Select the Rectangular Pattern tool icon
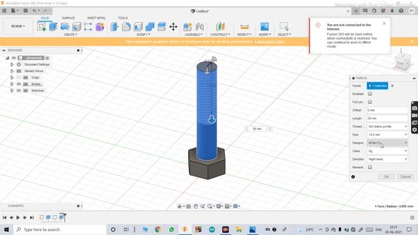Screen dimensions: 418x235 88,27
